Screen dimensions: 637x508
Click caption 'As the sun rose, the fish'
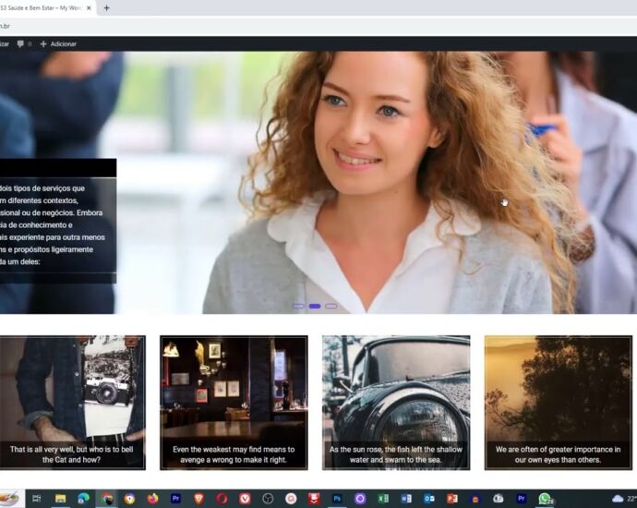click(396, 454)
